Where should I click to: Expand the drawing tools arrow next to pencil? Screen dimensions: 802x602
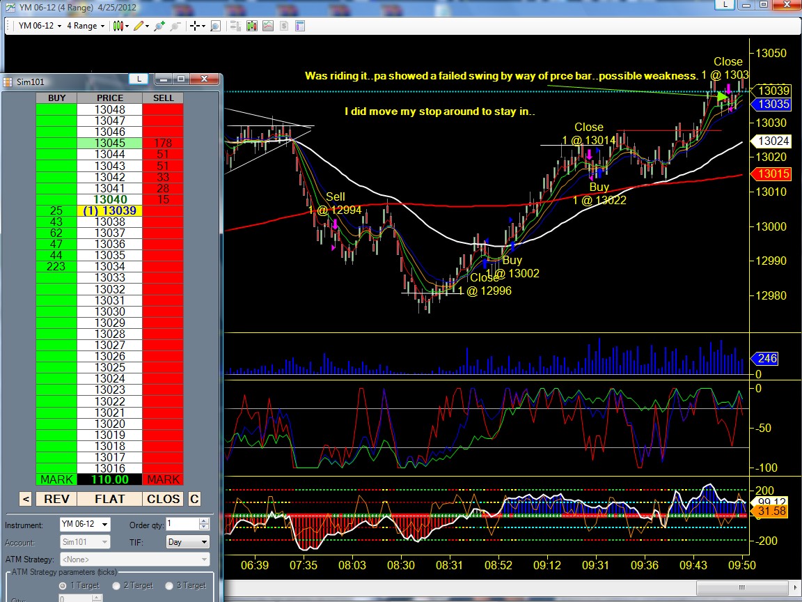click(x=148, y=26)
